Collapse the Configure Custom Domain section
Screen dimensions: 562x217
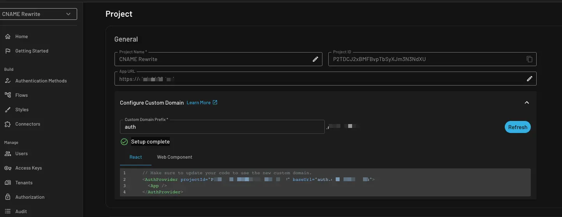[527, 103]
